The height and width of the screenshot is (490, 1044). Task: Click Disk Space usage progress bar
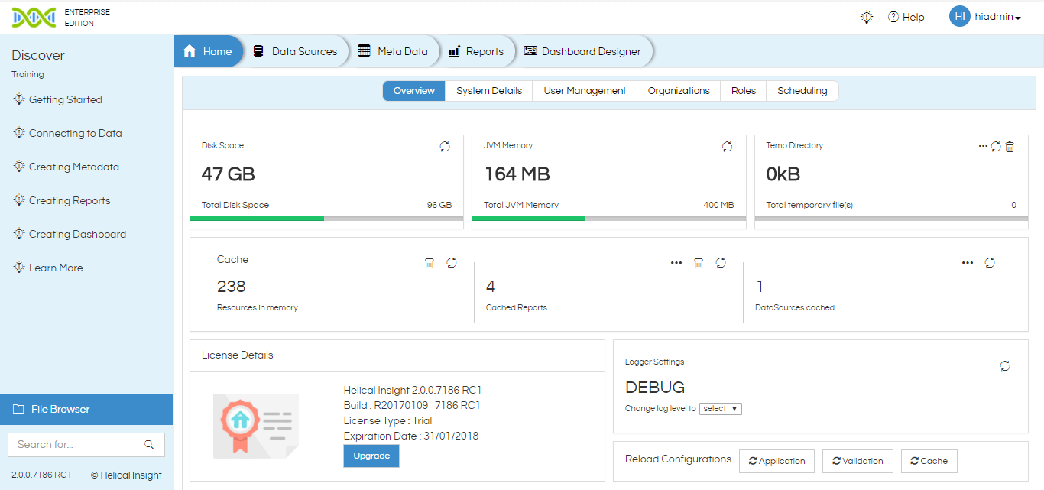pos(326,219)
